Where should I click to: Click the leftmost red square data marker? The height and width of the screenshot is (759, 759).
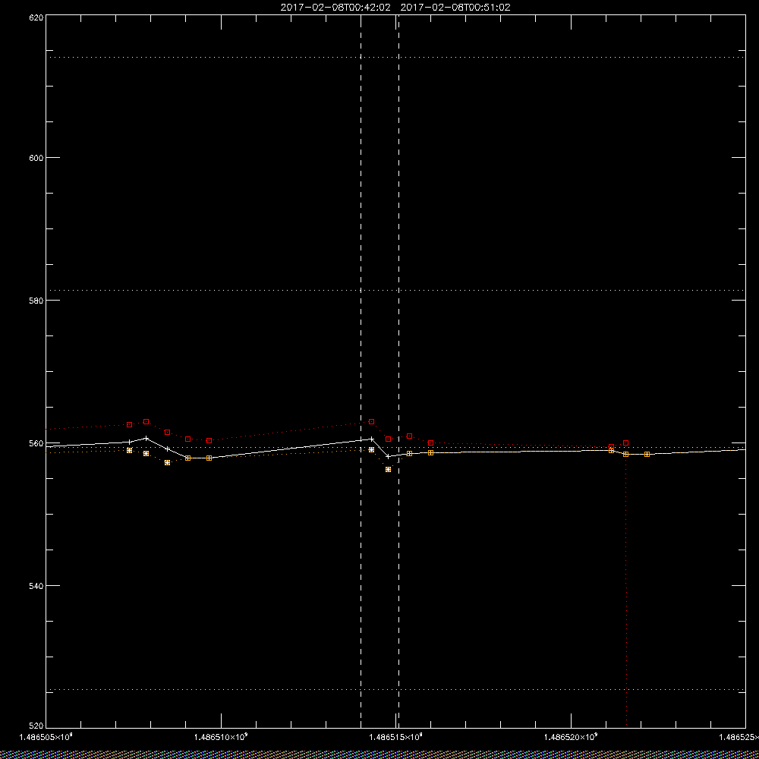click(x=129, y=424)
